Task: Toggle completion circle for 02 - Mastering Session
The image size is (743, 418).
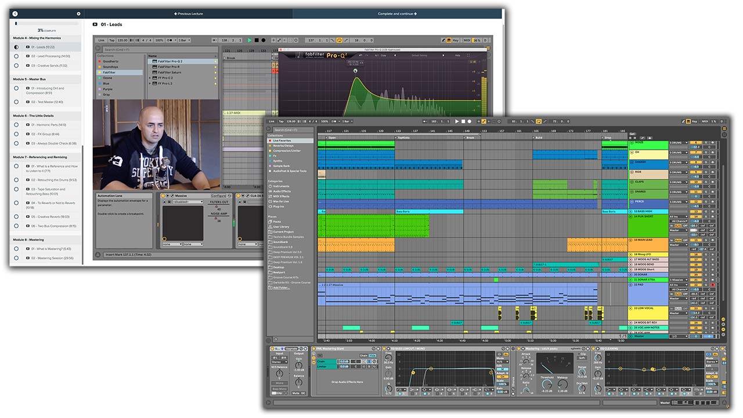Action: point(16,258)
